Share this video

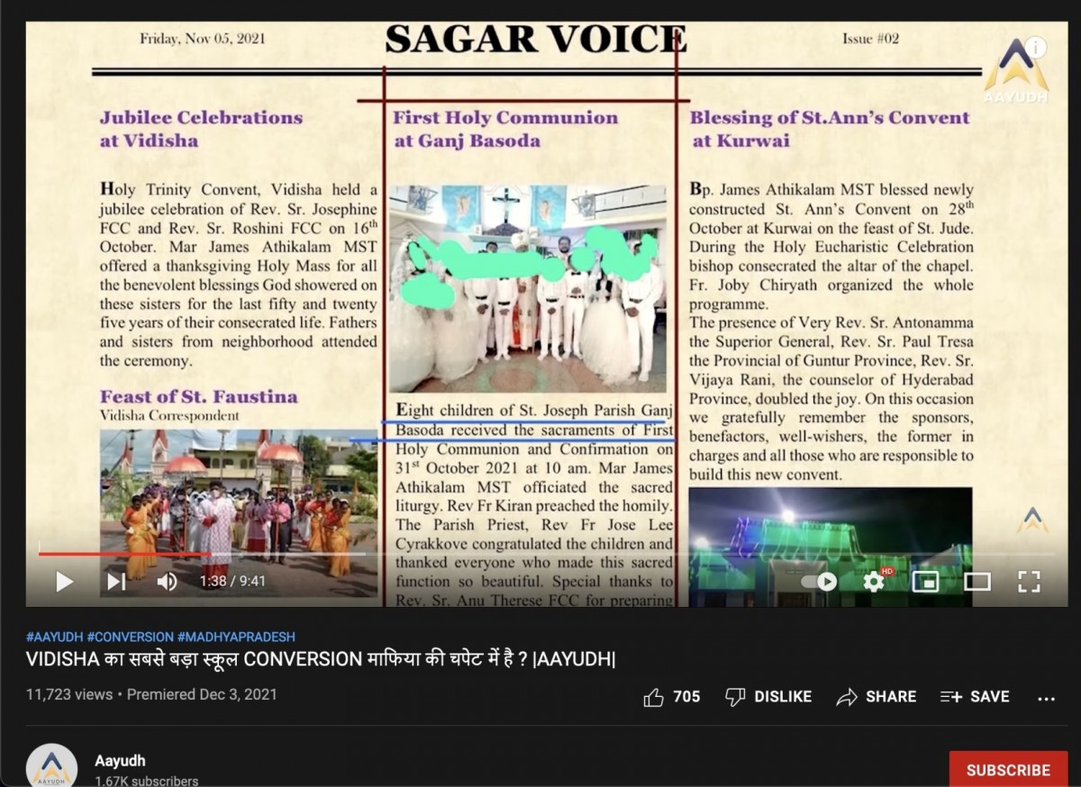pos(876,697)
